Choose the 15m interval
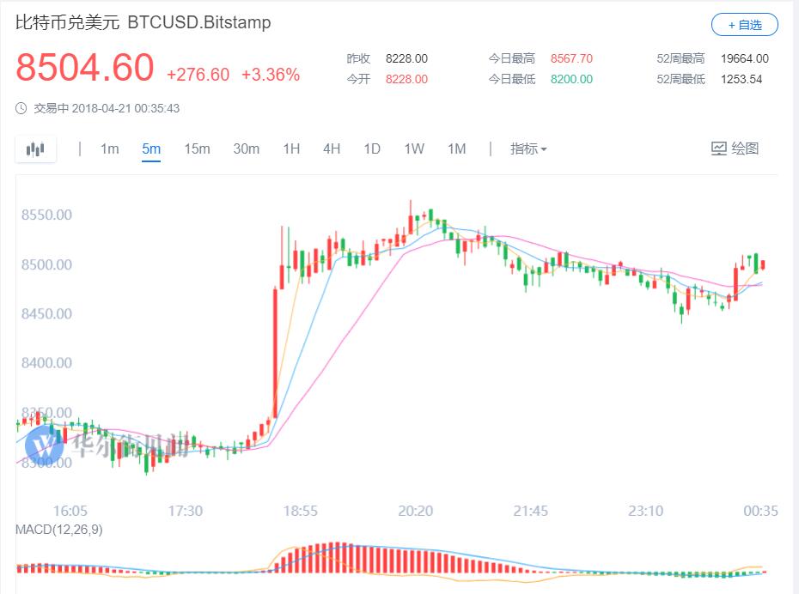This screenshot has width=799, height=594. pos(197,149)
